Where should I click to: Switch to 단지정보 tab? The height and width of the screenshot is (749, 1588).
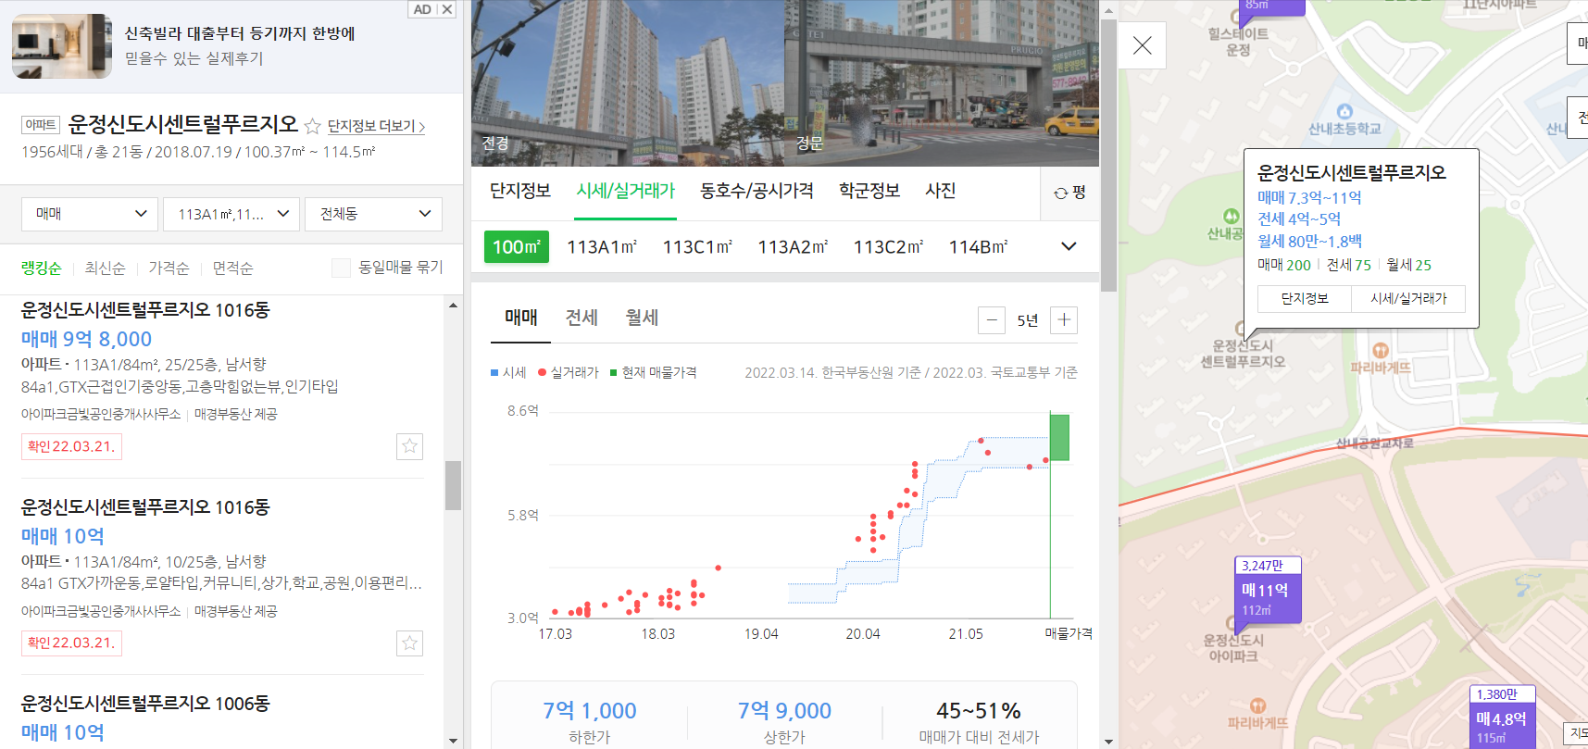click(520, 191)
